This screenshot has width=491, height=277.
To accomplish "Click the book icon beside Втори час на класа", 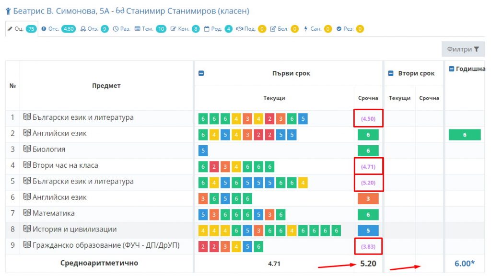I will coord(27,165).
